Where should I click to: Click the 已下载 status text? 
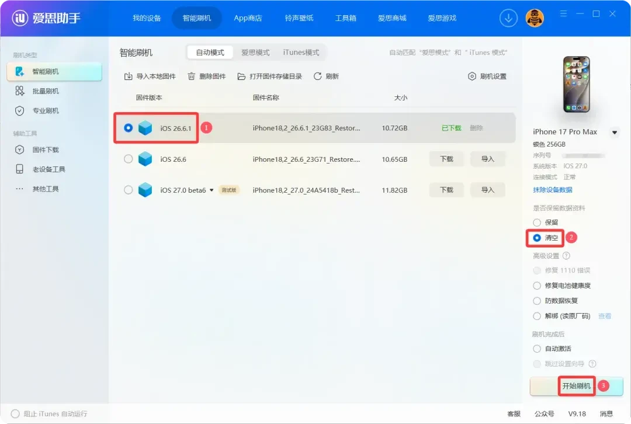451,128
